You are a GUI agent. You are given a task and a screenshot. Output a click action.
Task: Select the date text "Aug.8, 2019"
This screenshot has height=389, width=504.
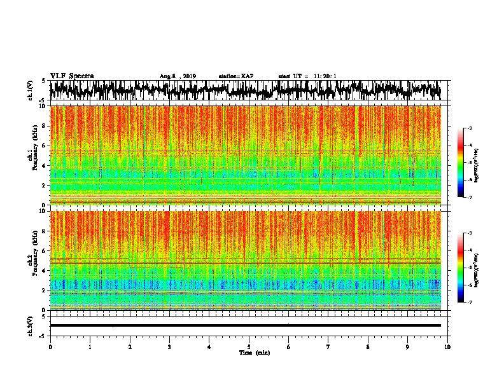178,76
